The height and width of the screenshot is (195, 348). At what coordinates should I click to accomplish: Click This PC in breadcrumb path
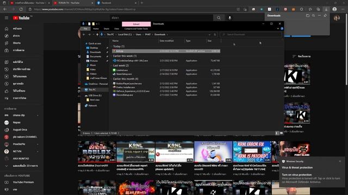[x=110, y=35]
